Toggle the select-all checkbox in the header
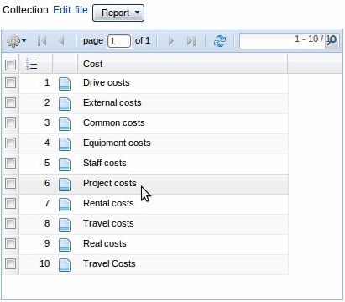Viewport: 345px width, 302px height. pyautogui.click(x=10, y=65)
